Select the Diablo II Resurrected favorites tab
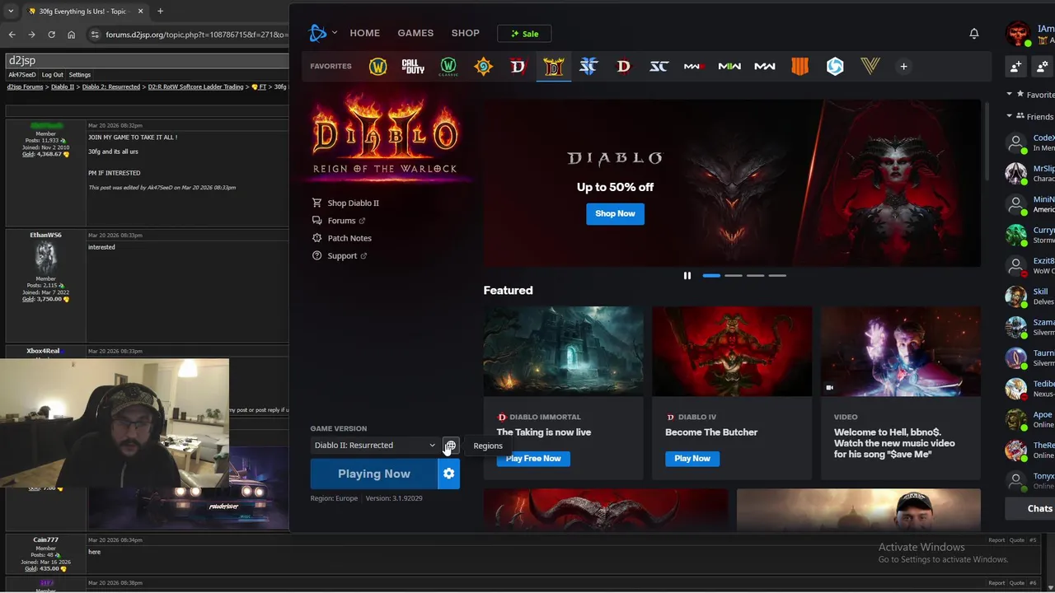Image resolution: width=1055 pixels, height=593 pixels. [553, 67]
